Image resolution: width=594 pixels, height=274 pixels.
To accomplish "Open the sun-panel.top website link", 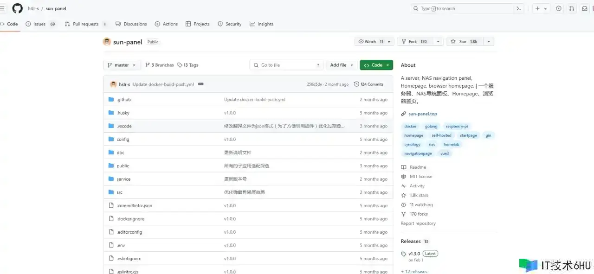I will point(423,114).
